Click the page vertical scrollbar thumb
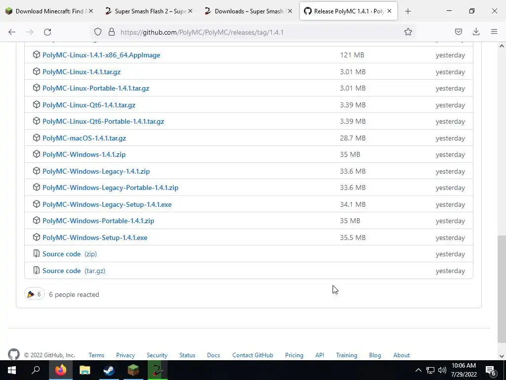This screenshot has height=380, width=506. [x=502, y=289]
